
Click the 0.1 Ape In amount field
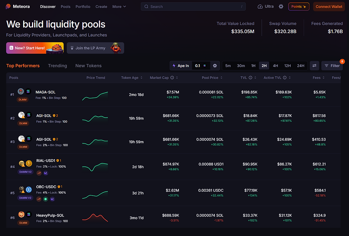coord(201,66)
